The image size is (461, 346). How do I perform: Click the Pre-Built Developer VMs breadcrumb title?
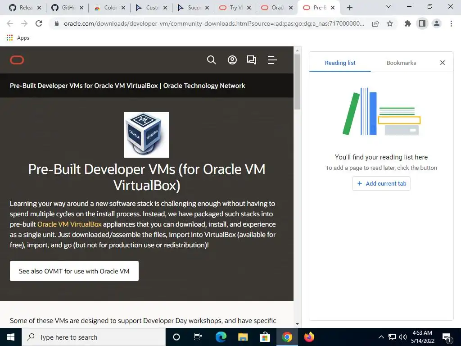[x=127, y=86]
